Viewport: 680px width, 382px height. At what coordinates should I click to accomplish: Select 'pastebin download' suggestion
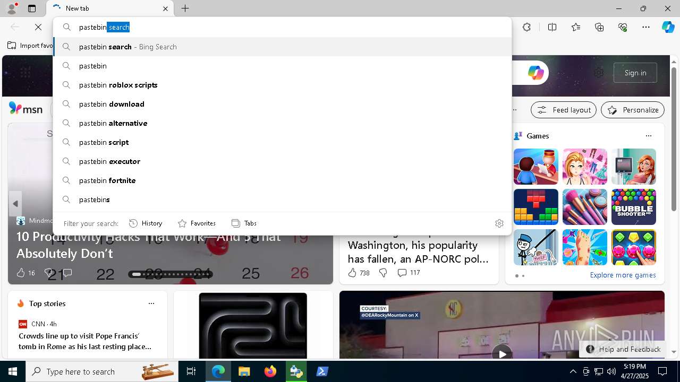tap(282, 104)
